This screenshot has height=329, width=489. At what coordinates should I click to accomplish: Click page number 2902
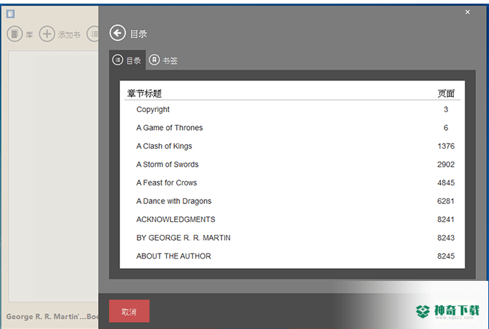pos(446,164)
